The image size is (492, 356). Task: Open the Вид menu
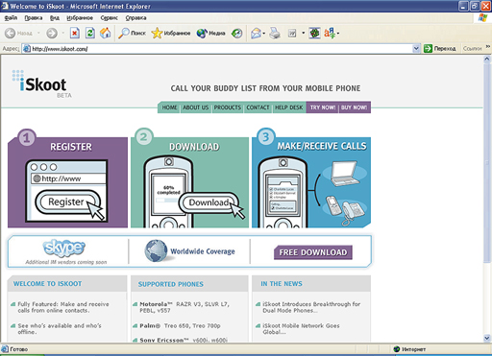[55, 18]
